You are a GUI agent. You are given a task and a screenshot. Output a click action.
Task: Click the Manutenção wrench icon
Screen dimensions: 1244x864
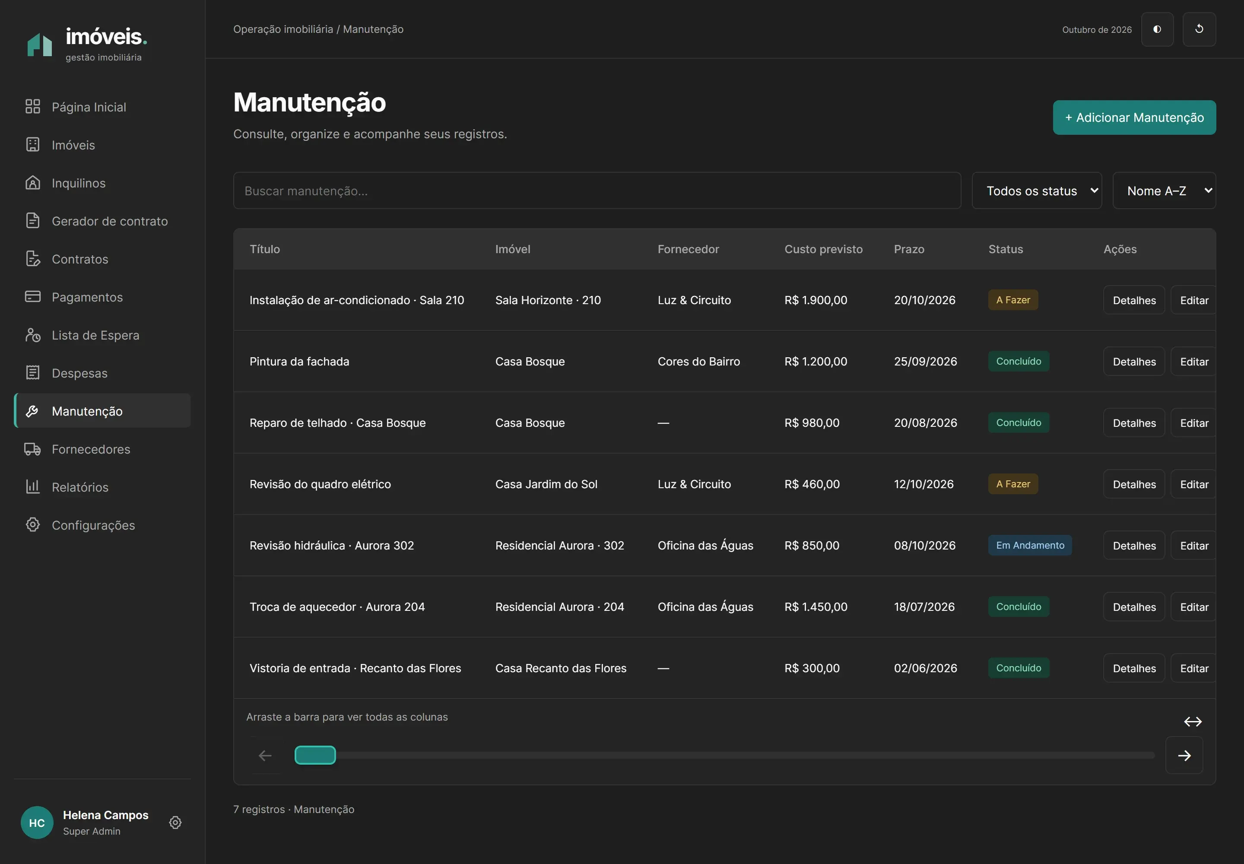33,411
